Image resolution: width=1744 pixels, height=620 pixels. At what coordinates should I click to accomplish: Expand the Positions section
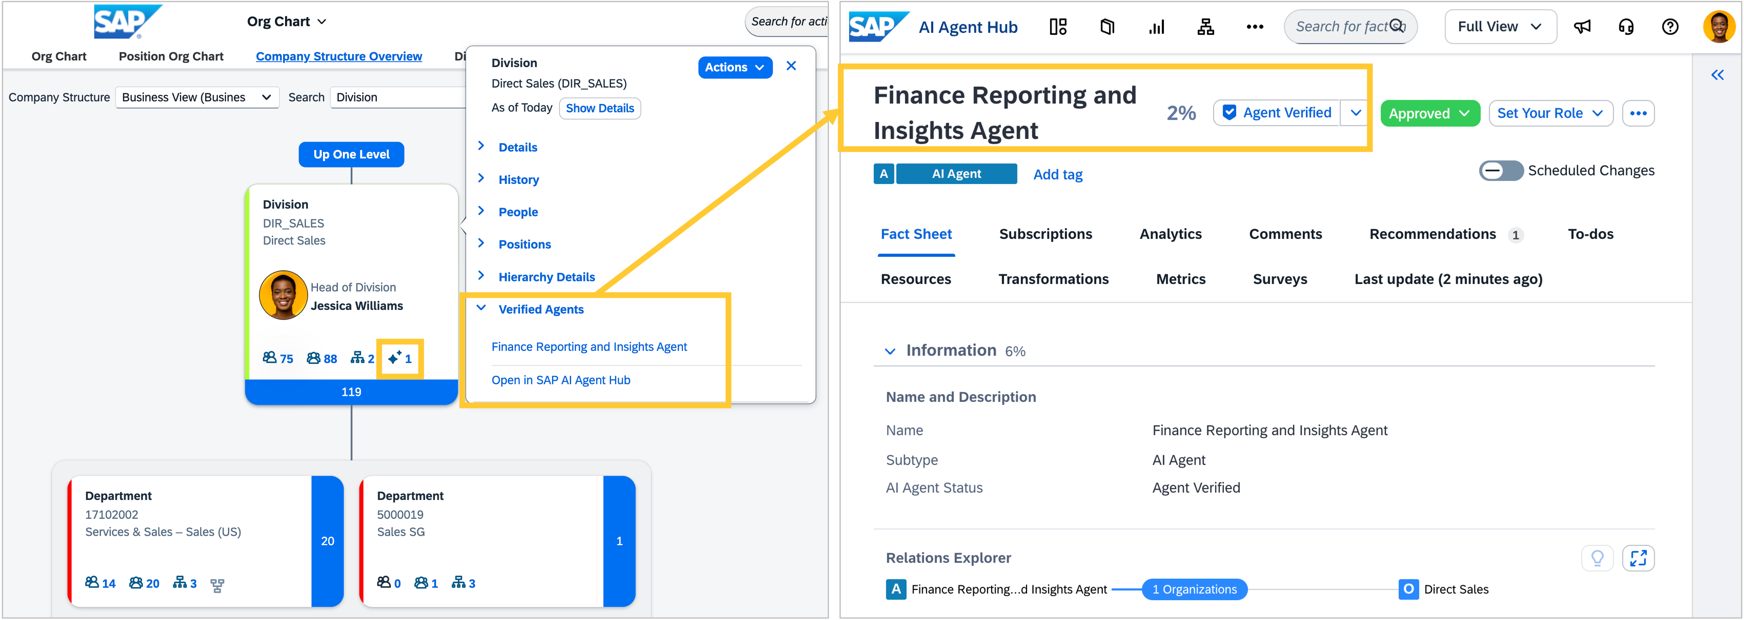tap(481, 244)
